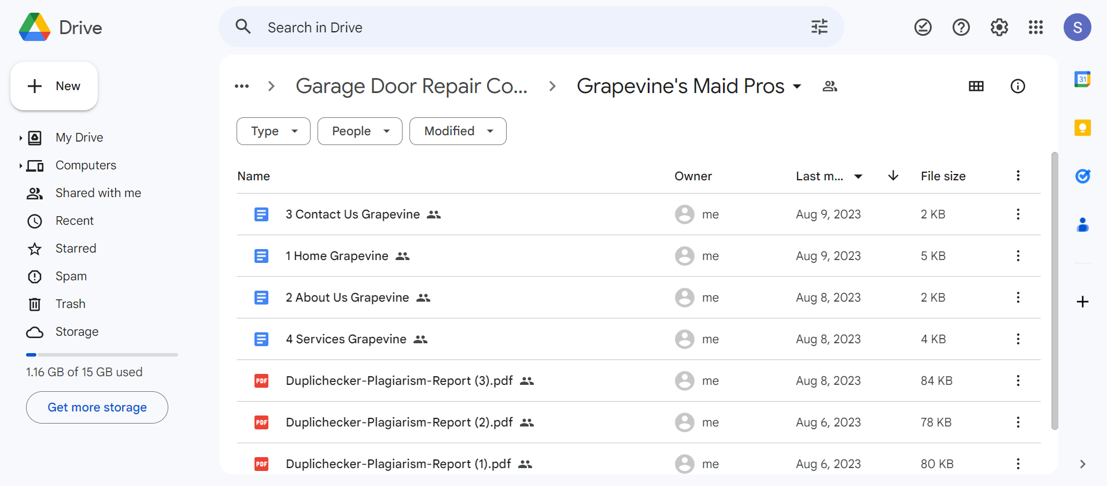Open column header more options menu
Viewport: 1107px width, 486px height.
click(x=1018, y=176)
